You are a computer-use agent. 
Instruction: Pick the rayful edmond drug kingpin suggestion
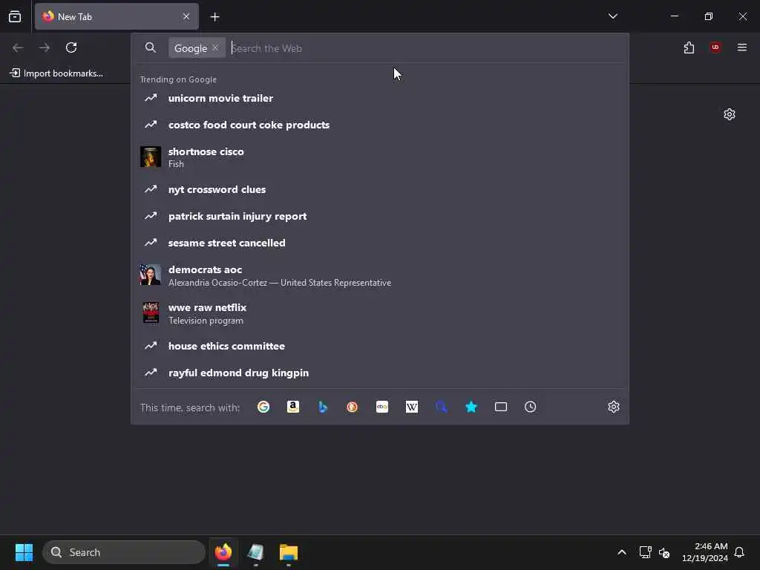pyautogui.click(x=380, y=373)
